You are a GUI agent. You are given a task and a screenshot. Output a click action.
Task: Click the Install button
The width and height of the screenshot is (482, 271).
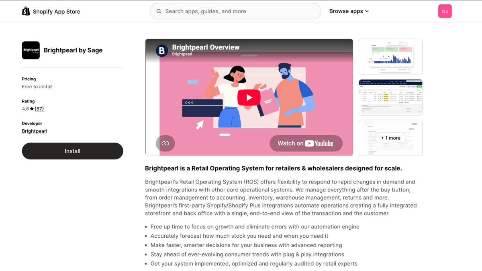point(73,151)
